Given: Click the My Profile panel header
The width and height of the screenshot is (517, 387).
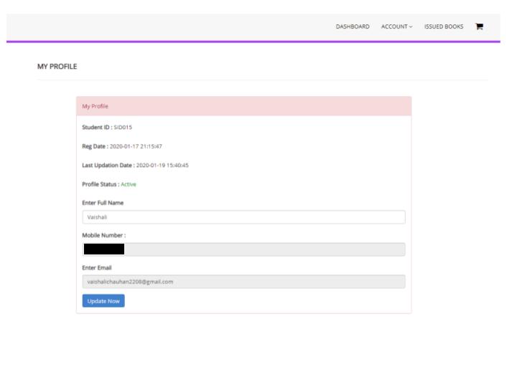Looking at the screenshot, I should coord(243,106).
